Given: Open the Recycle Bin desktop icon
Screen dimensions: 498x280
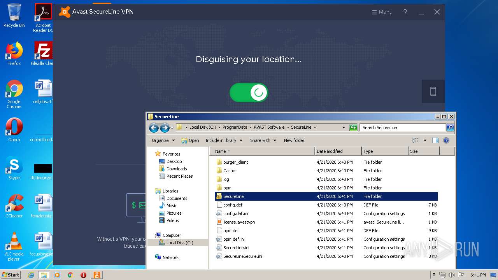Looking at the screenshot, I should (14, 16).
